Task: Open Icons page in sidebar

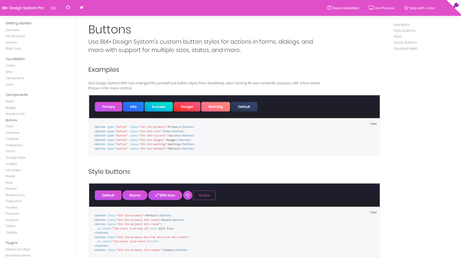Action: tap(10, 84)
